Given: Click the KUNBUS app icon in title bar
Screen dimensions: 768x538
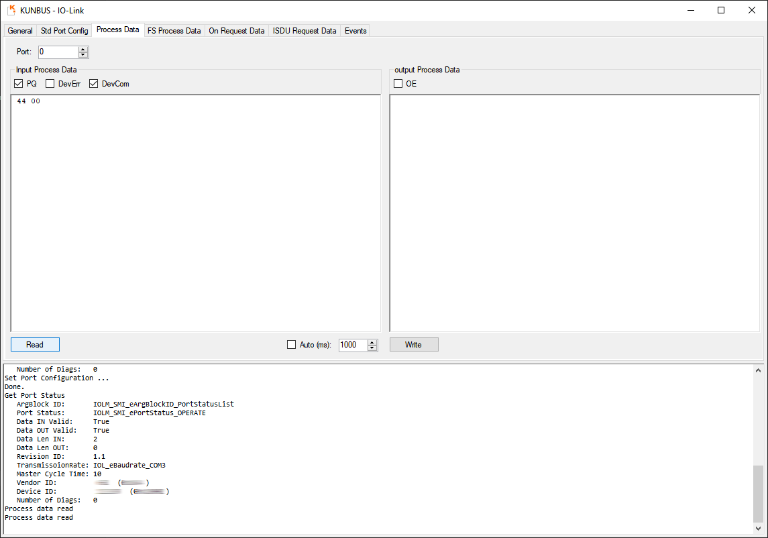Looking at the screenshot, I should [11, 10].
